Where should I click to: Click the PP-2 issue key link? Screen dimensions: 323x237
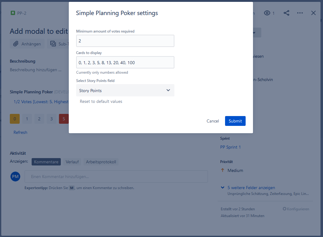(x=21, y=13)
